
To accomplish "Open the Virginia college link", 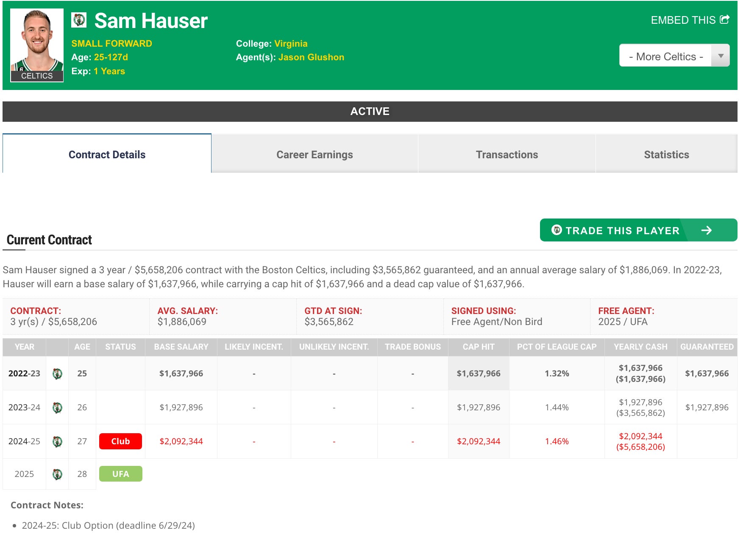I will point(291,44).
